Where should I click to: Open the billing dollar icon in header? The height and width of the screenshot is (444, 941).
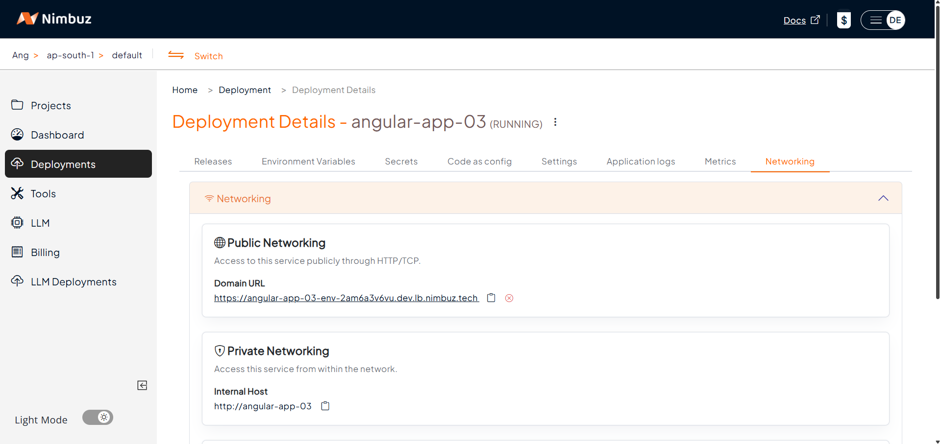pos(843,20)
